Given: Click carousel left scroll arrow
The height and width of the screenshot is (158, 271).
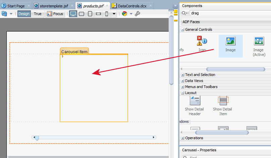Looking at the screenshot, I should (x=34, y=137).
